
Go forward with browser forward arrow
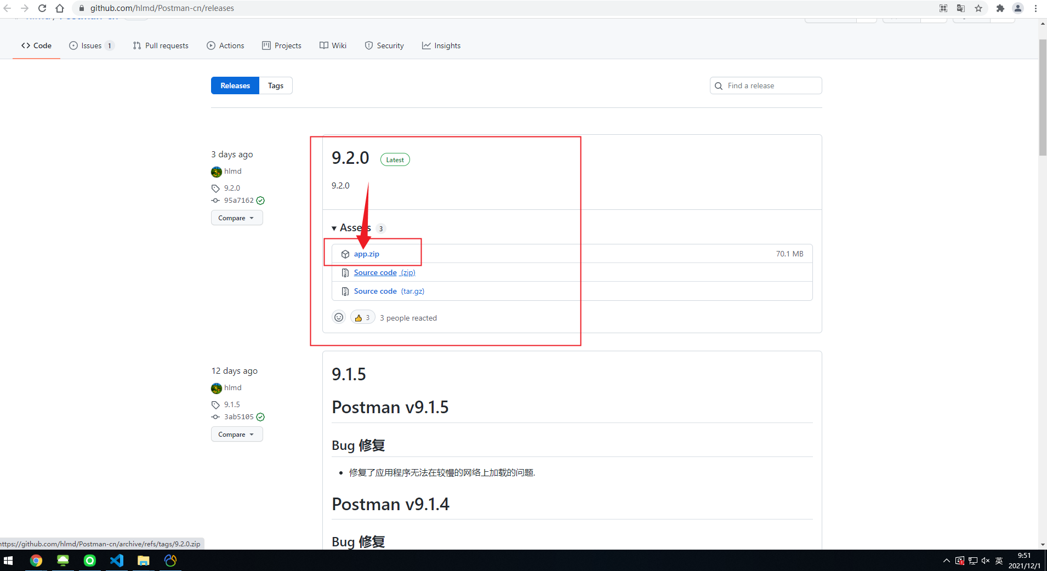[25, 8]
